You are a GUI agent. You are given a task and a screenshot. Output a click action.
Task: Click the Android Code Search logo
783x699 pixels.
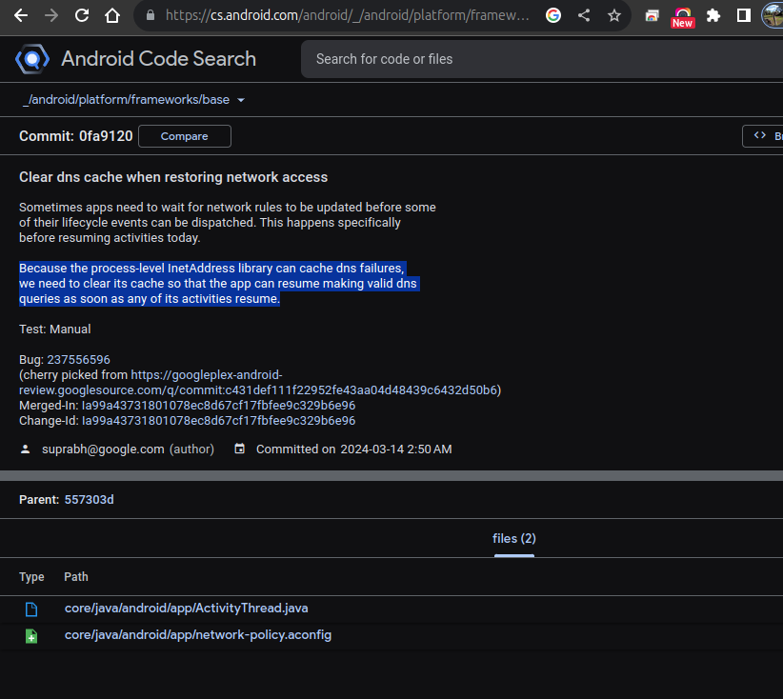coord(32,59)
